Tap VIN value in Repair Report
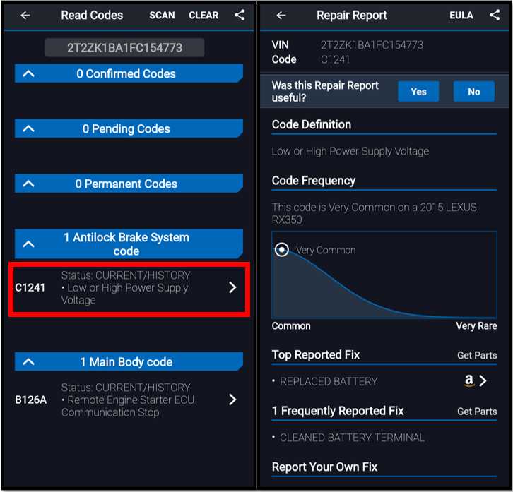Screen dimensions: 513x492 (372, 44)
